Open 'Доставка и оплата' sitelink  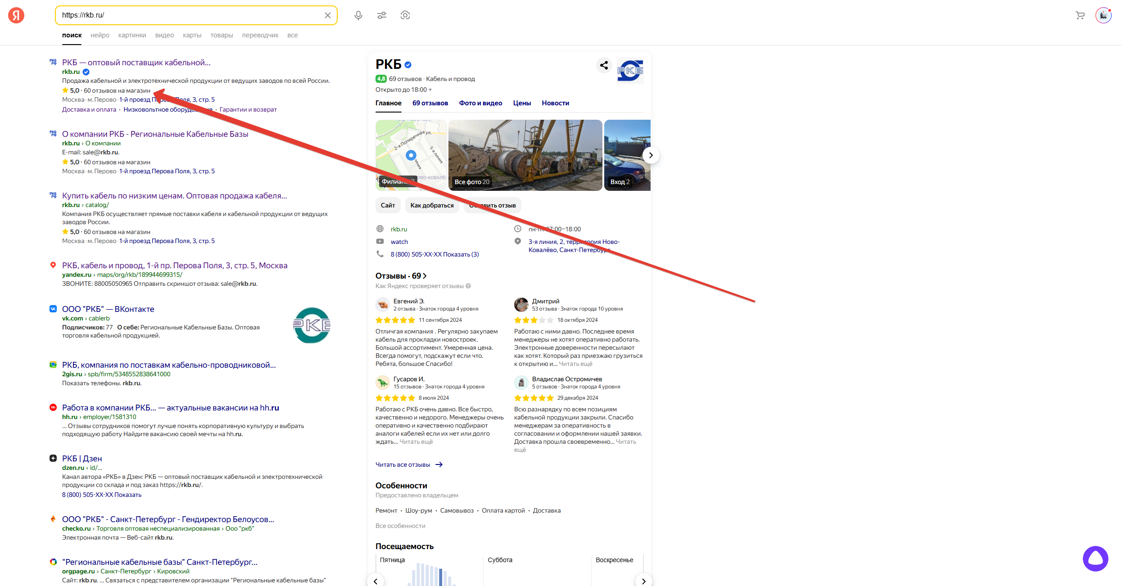[x=89, y=109]
